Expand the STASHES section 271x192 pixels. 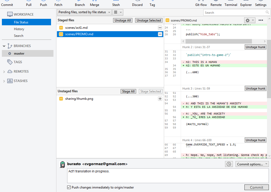tap(4, 81)
